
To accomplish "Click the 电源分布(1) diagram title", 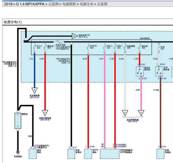I will (x=13, y=22).
